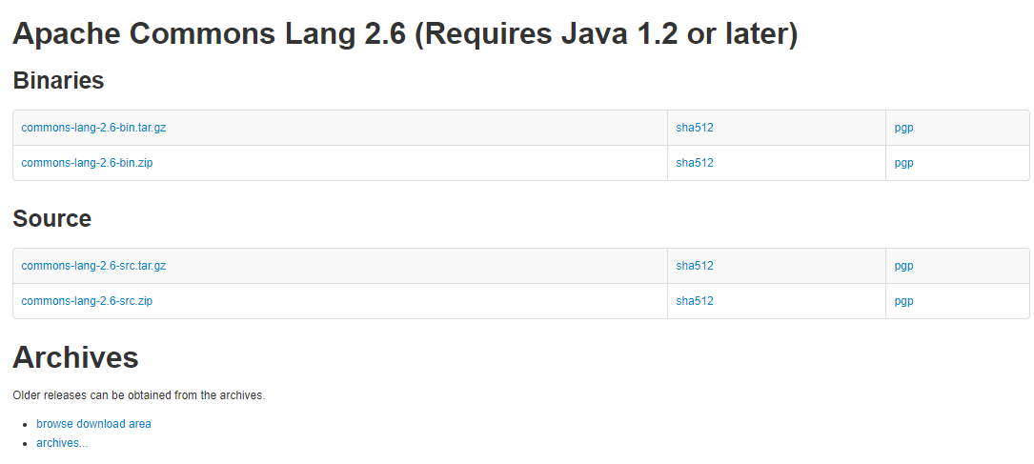
Task: Open the 'archives...' link
Action: 62,443
